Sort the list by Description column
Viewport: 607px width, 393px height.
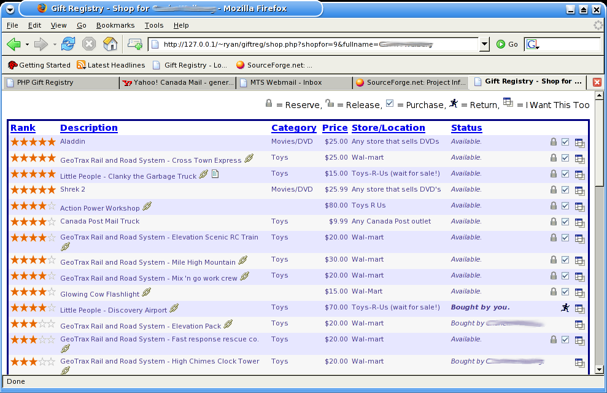89,128
